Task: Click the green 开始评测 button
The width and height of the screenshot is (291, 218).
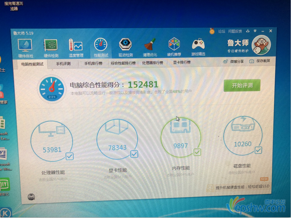Action: click(x=242, y=85)
